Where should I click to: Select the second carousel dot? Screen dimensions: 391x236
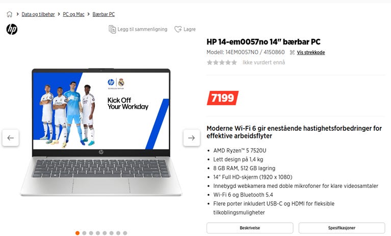(84, 233)
